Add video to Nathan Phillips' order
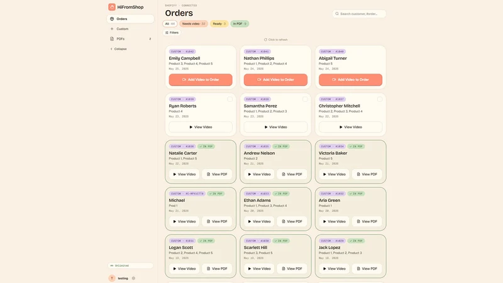The image size is (503, 283). [x=275, y=80]
